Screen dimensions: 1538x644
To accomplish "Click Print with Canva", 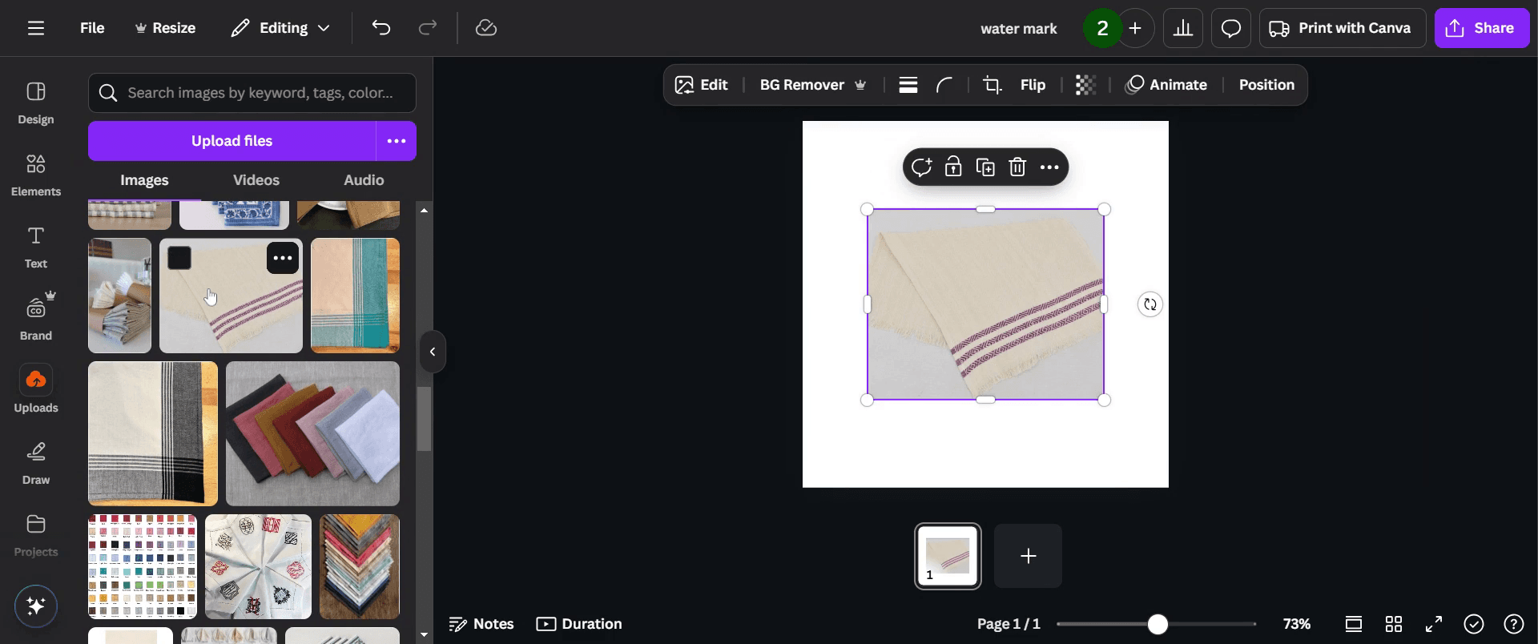I will (1343, 28).
